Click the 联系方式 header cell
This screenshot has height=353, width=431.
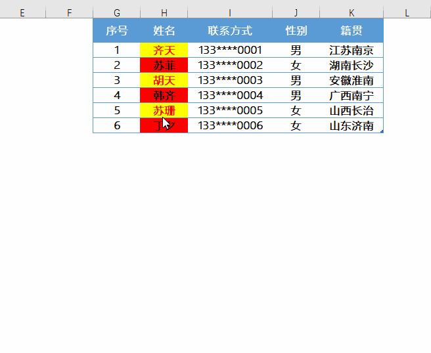[230, 30]
